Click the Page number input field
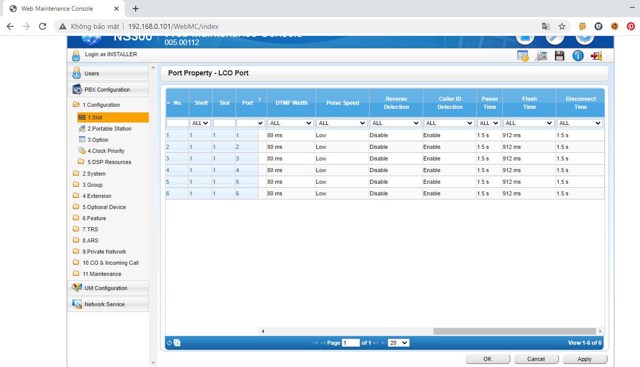The height and width of the screenshot is (367, 640). point(350,343)
